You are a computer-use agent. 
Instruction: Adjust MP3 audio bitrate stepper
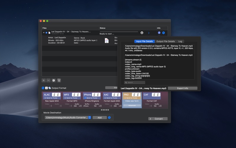[x=81, y=106]
